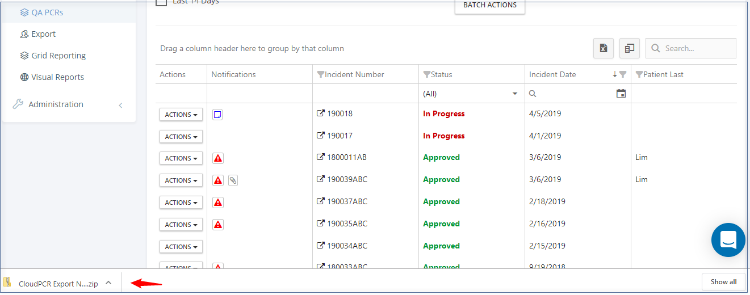The image size is (750, 295).
Task: Click search magnifier in Incident Date filter
Action: [533, 94]
